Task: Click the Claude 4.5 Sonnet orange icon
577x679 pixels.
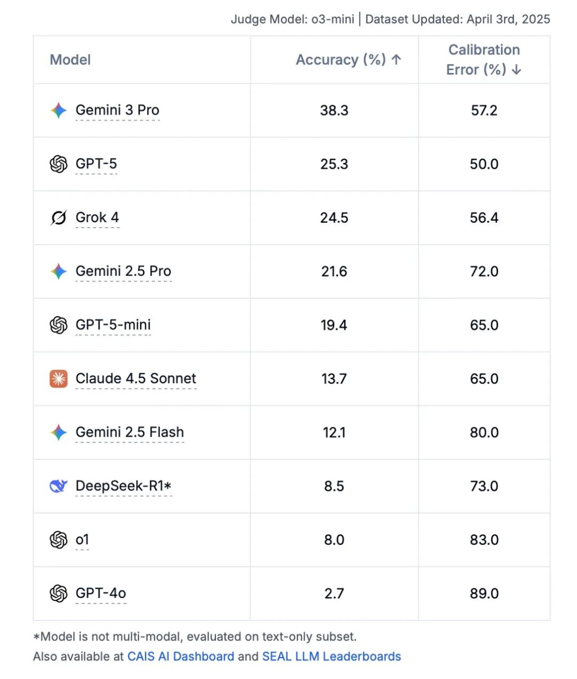Action: tap(58, 379)
